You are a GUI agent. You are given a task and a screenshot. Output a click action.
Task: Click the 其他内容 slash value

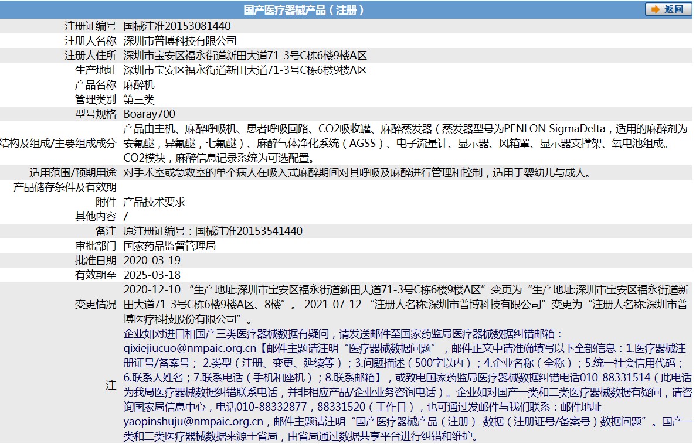(x=125, y=217)
